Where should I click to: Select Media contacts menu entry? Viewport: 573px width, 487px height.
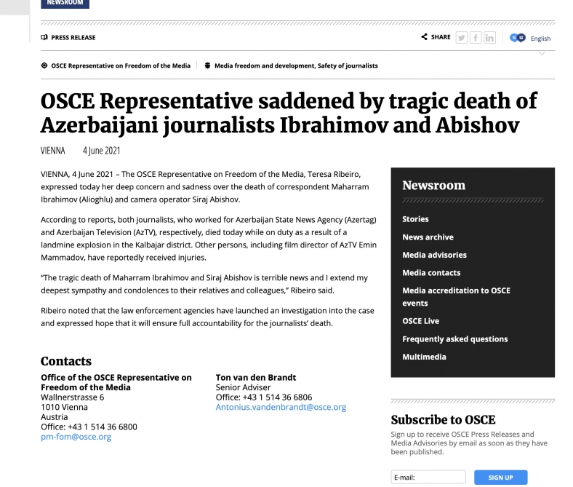pyautogui.click(x=431, y=273)
